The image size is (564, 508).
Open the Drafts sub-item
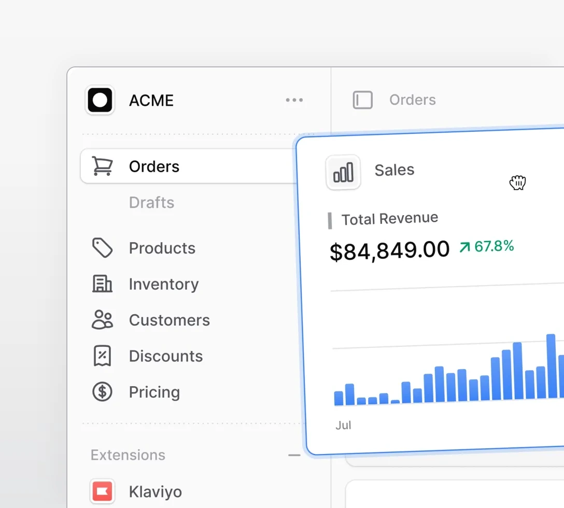(x=151, y=203)
